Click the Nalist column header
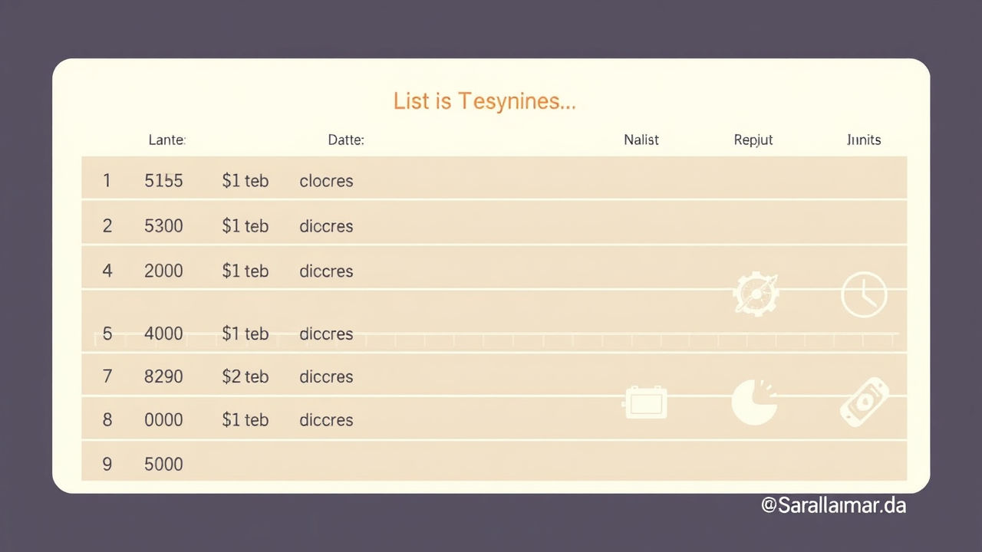The image size is (982, 552). [x=641, y=140]
